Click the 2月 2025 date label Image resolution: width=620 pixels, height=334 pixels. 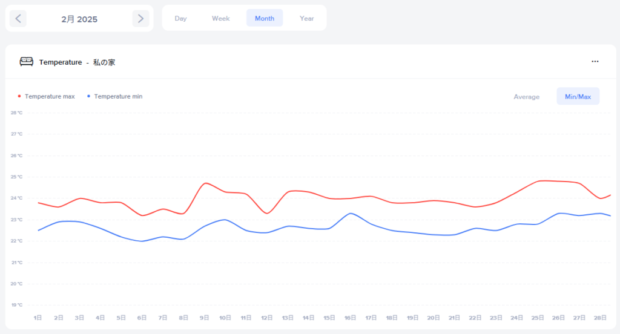click(x=79, y=19)
